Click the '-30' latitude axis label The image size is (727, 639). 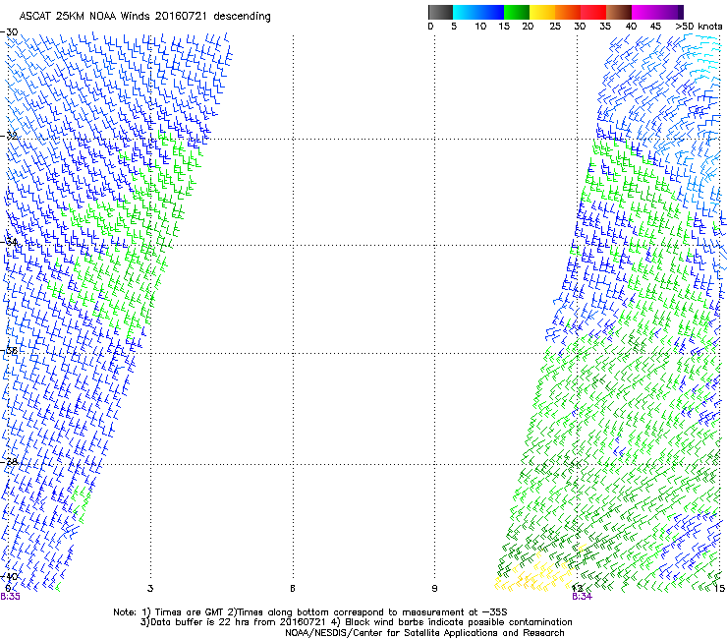[10, 32]
